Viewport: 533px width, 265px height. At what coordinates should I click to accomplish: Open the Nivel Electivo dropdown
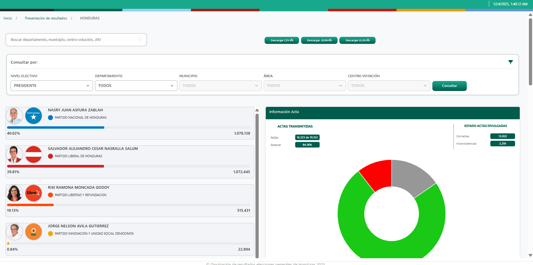tap(52, 86)
